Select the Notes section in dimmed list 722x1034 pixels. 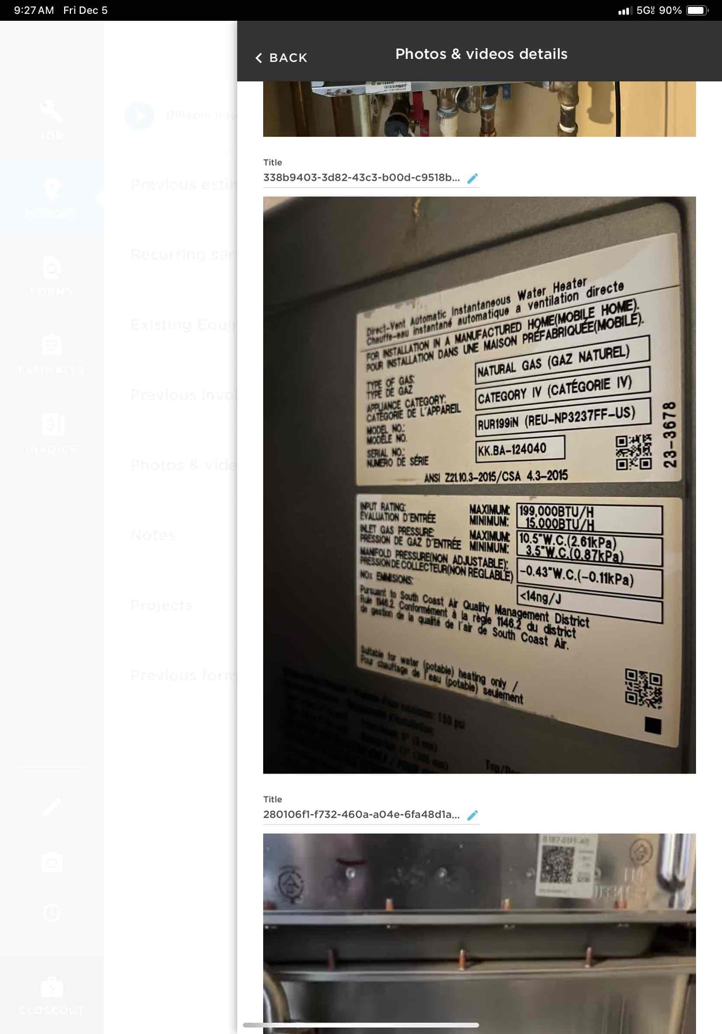pos(153,535)
